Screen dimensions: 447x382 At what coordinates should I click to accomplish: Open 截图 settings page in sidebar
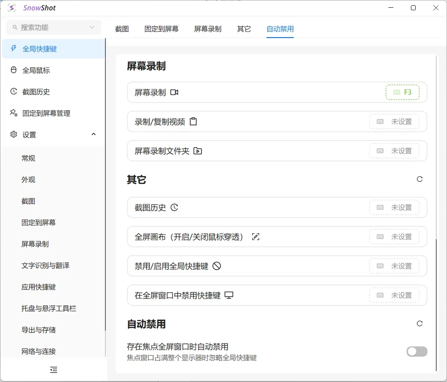[54, 201]
